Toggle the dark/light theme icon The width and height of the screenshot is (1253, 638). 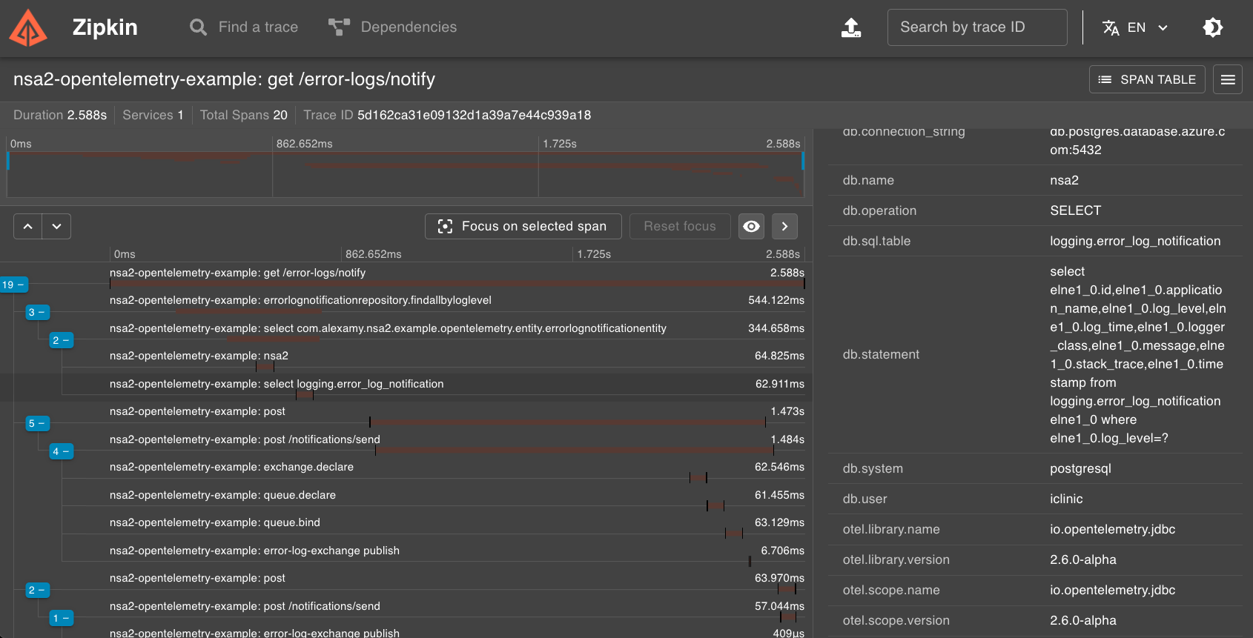click(x=1213, y=27)
